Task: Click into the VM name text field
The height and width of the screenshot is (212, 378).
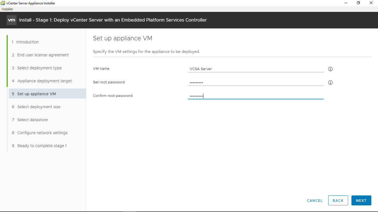Action: click(255, 69)
